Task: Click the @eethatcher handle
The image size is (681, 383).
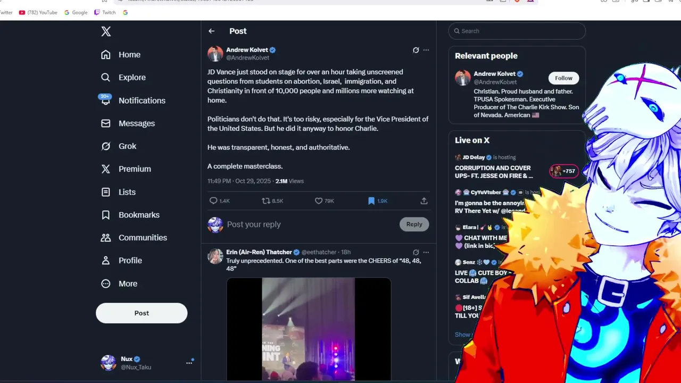Action: 319,252
